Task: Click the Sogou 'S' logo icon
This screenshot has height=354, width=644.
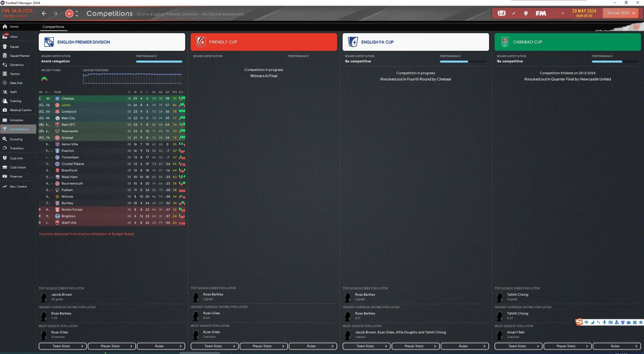Action: (x=580, y=322)
